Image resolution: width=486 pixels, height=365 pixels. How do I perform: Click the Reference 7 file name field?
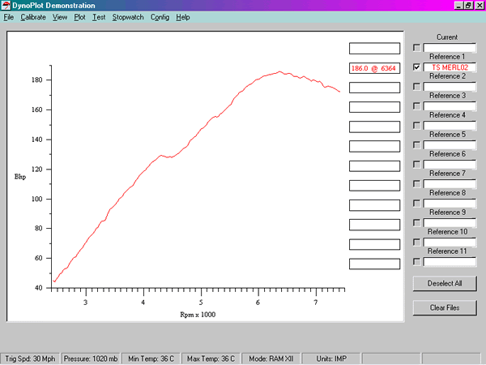point(450,184)
